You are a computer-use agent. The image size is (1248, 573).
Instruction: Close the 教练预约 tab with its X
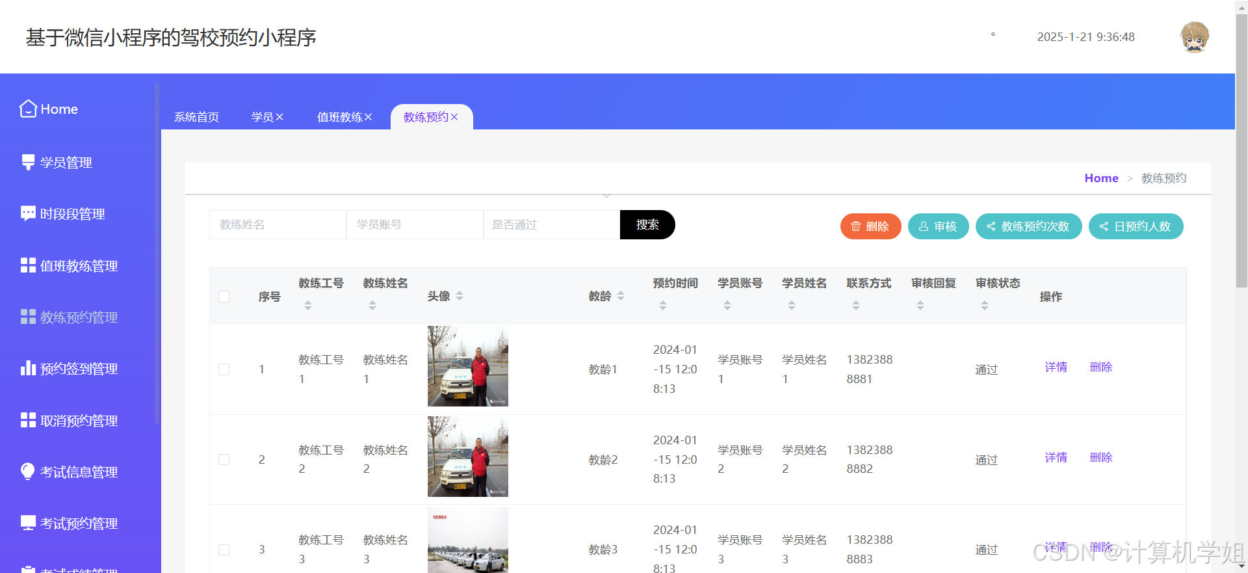(454, 117)
